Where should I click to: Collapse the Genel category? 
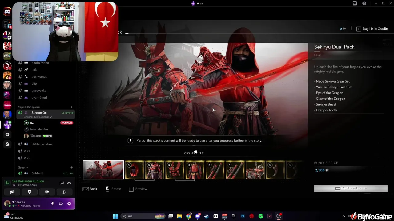(x=23, y=167)
